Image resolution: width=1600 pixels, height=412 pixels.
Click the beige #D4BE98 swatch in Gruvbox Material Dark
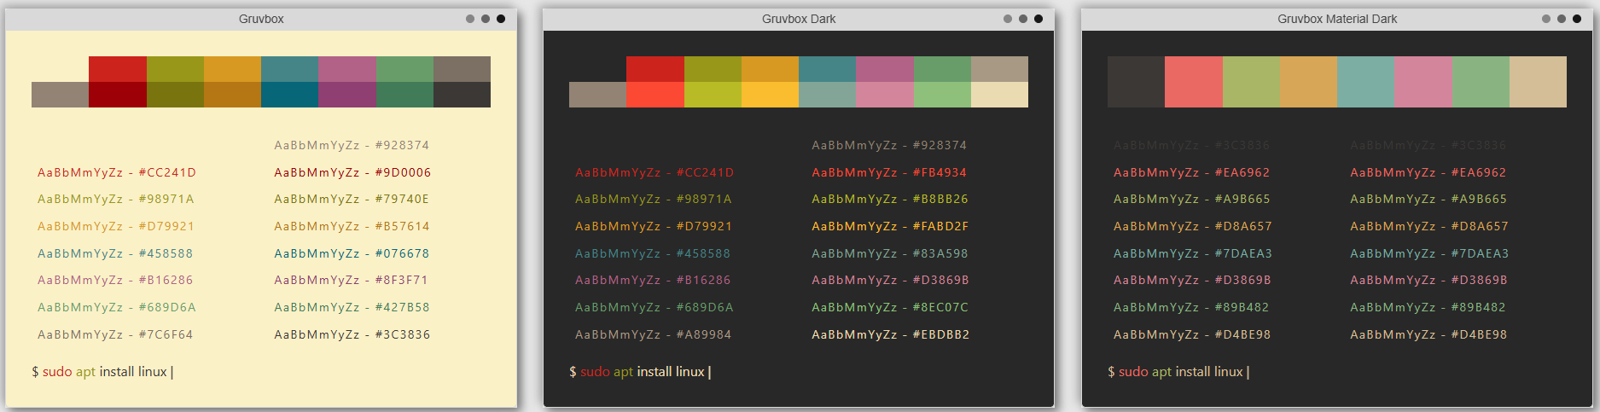click(x=1538, y=82)
